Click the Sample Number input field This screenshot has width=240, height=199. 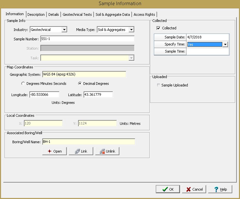coord(87,39)
